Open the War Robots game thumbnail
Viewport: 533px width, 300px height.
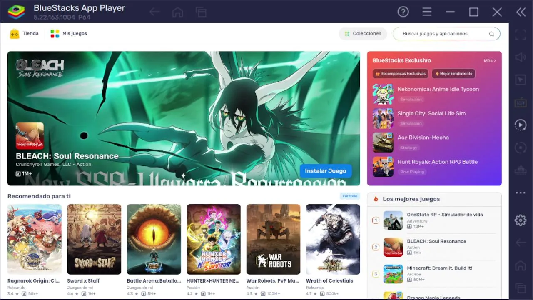click(273, 239)
